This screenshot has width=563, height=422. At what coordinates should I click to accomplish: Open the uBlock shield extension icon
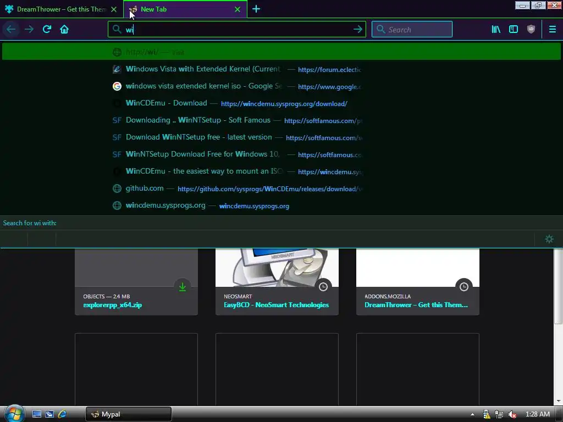531,30
